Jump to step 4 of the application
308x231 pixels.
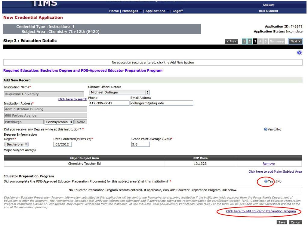tap(260, 41)
